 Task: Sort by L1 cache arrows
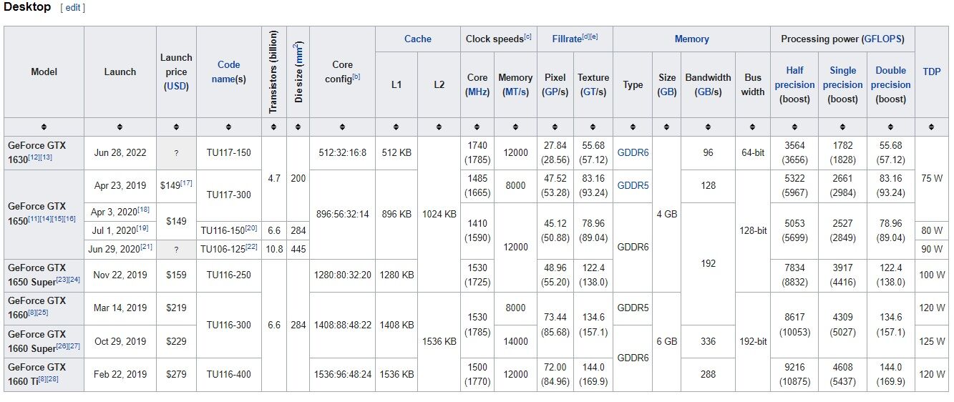[x=396, y=127]
